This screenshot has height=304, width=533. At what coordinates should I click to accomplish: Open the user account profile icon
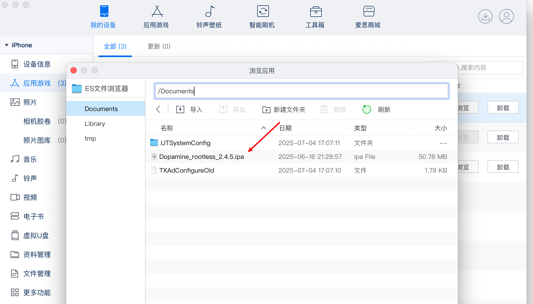[x=507, y=16]
